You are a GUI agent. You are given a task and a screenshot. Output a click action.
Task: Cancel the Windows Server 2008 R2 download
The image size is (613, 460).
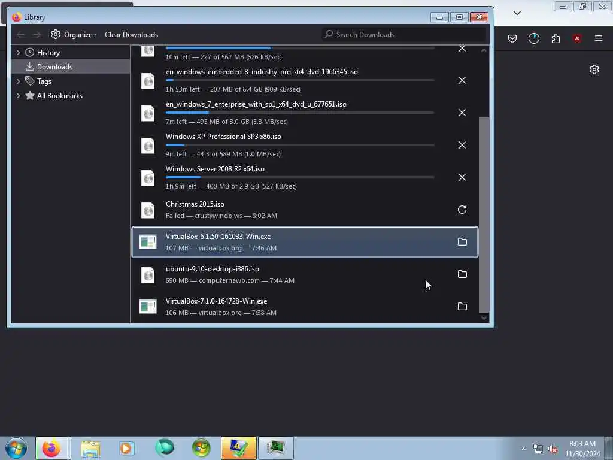click(x=462, y=177)
